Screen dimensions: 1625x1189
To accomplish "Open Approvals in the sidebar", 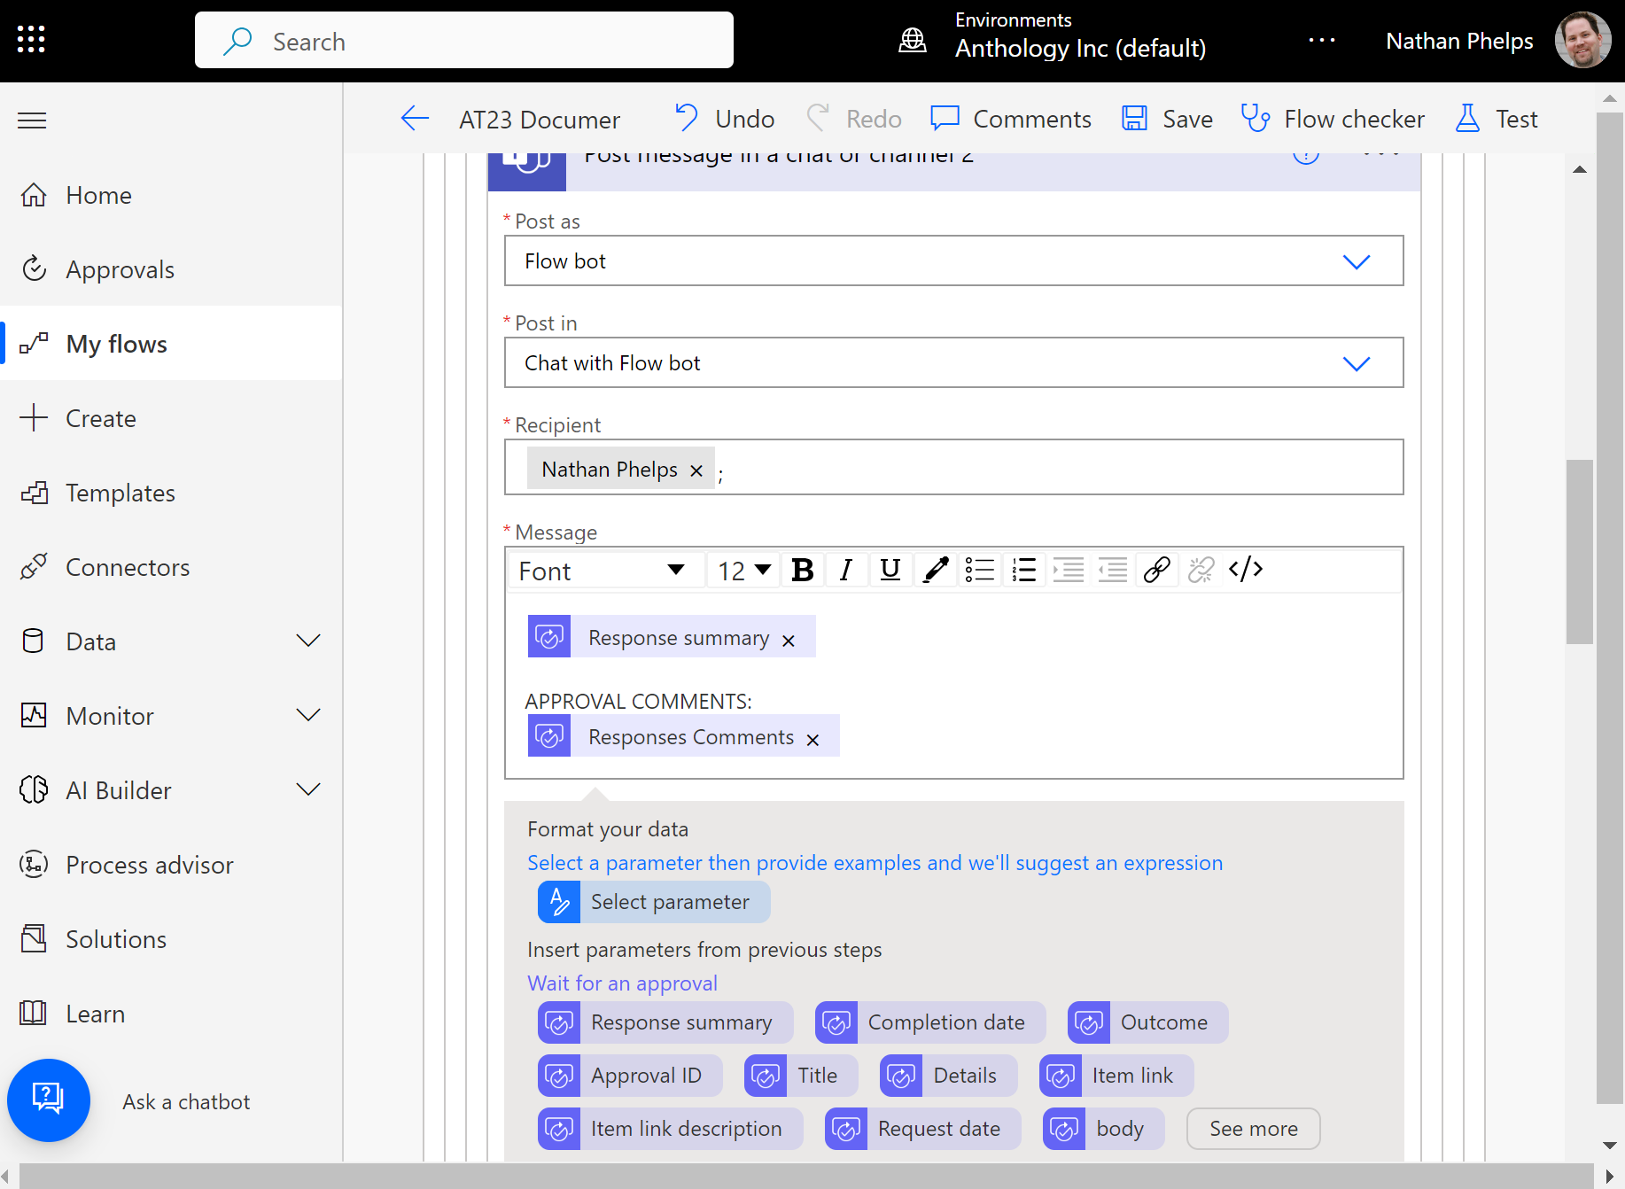I will [172, 269].
